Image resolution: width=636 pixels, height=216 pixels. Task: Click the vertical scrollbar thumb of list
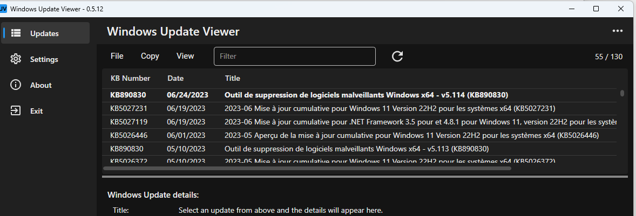pos(622,93)
